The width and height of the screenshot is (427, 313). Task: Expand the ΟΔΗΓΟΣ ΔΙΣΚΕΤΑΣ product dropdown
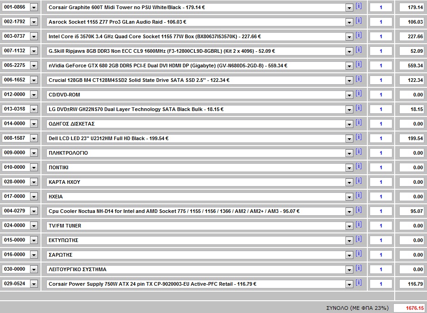pos(349,124)
